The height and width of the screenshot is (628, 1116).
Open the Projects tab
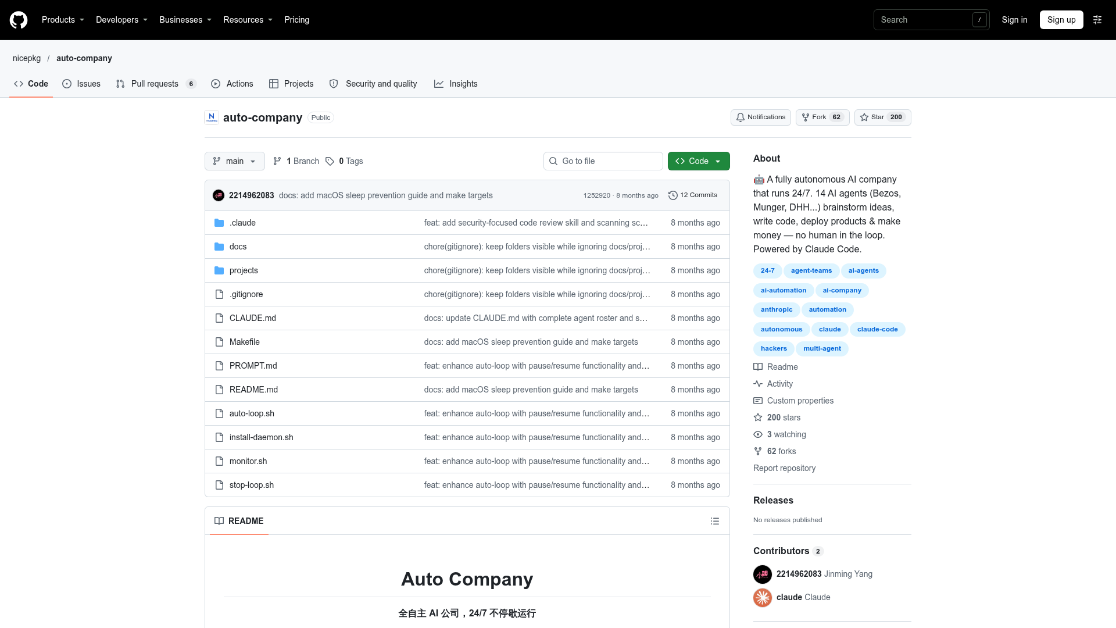pos(291,84)
